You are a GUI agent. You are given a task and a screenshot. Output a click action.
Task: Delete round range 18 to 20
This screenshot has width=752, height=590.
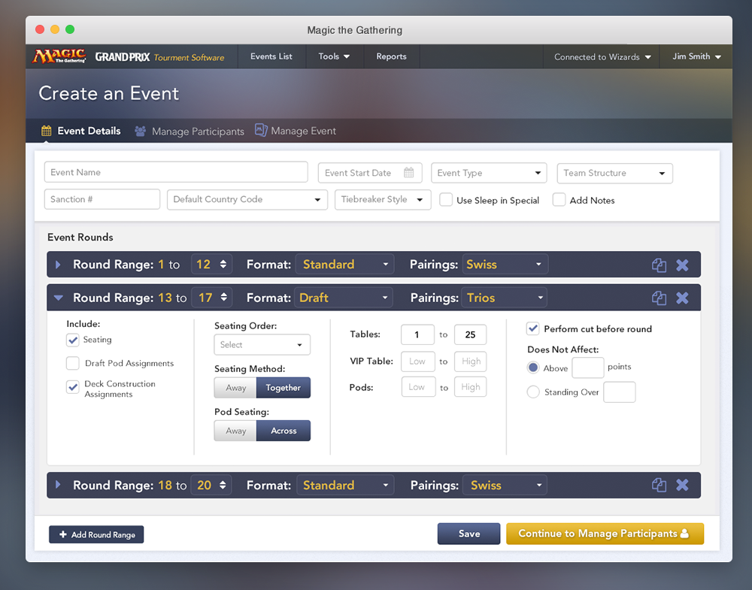(x=682, y=485)
